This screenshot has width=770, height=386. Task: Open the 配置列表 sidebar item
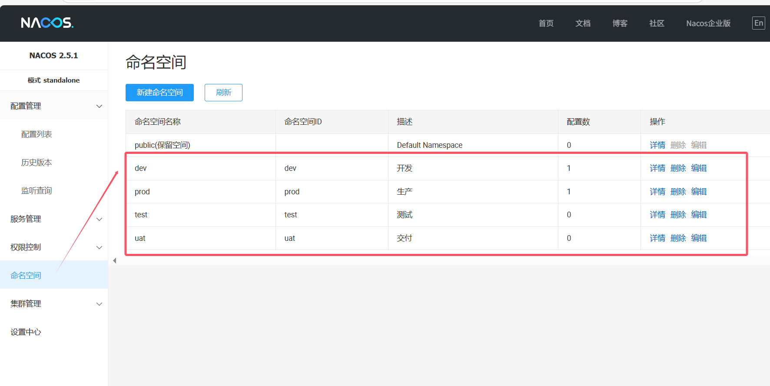click(x=37, y=134)
